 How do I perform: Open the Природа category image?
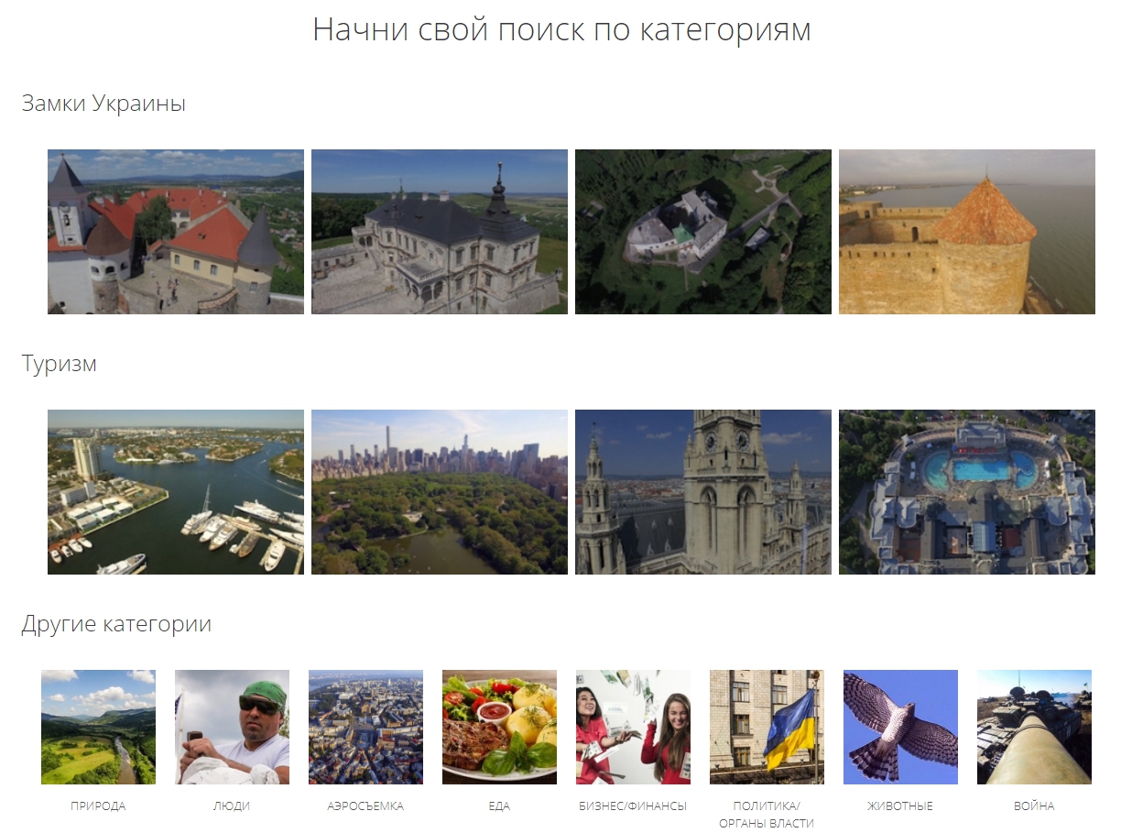[x=98, y=727]
